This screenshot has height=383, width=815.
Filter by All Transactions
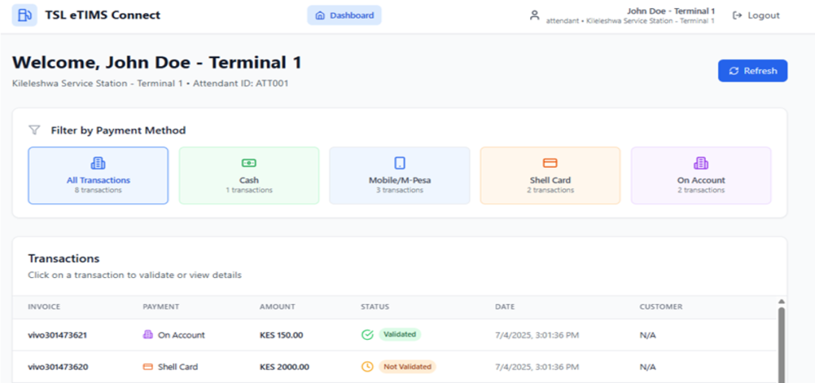tap(98, 176)
